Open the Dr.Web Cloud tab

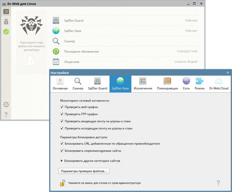point(219,84)
